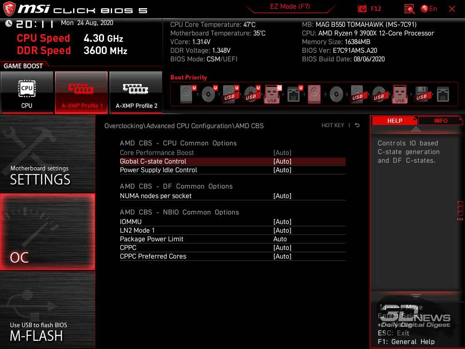The image size is (465, 349).
Task: Click the top handle of the help panel
Action: (x=416, y=129)
